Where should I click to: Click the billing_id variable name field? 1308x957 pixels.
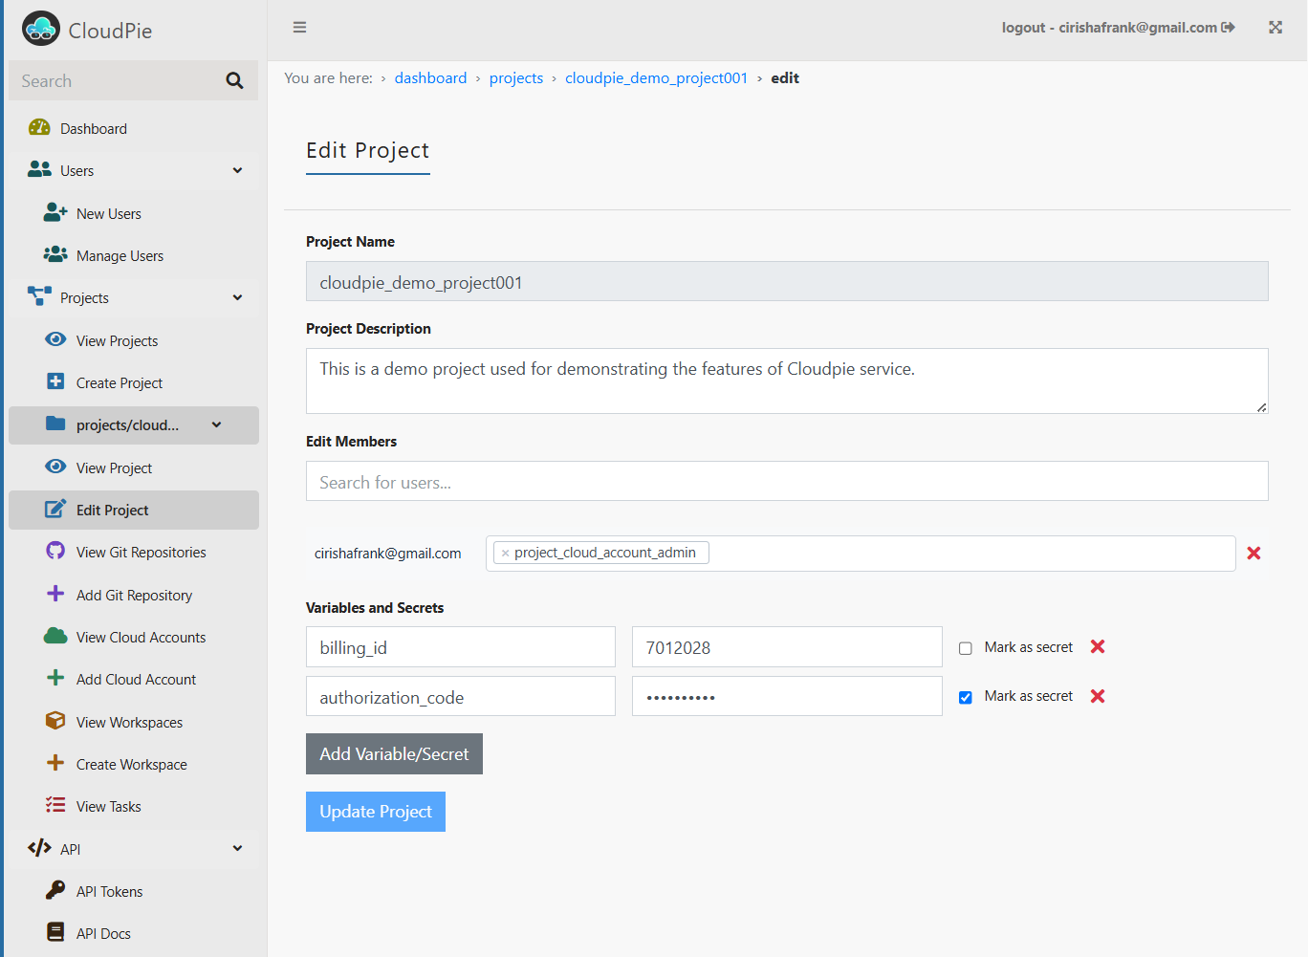[x=461, y=647]
